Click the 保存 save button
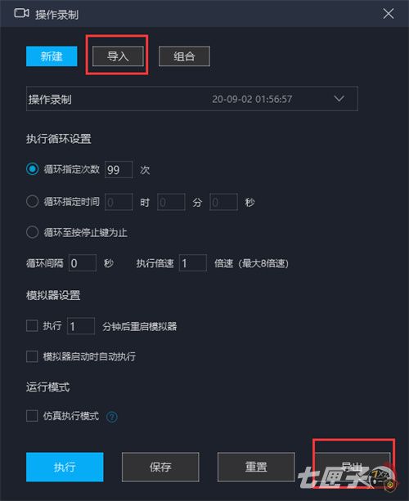This screenshot has width=409, height=501. [160, 467]
